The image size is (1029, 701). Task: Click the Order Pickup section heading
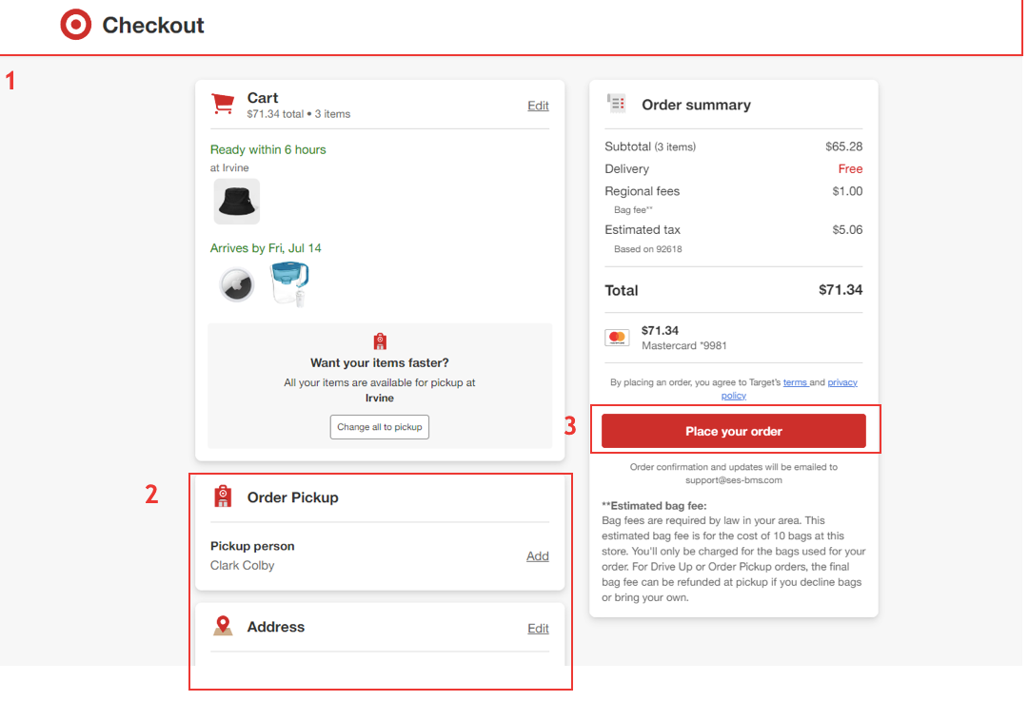[292, 497]
